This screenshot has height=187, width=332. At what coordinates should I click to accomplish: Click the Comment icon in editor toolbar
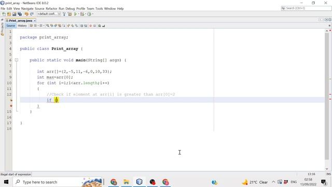(100, 25)
